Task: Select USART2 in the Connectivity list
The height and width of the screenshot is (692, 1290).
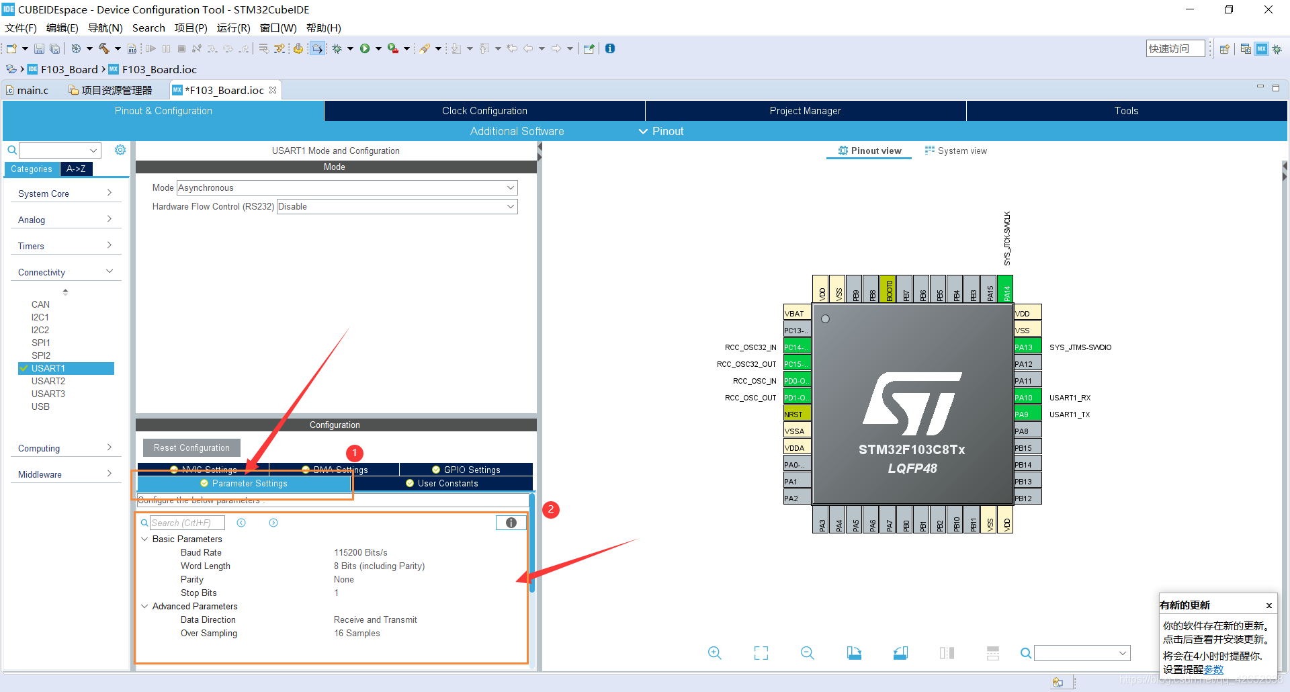Action: 48,381
